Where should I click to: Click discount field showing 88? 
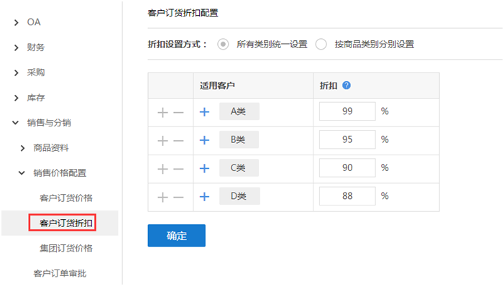point(347,196)
